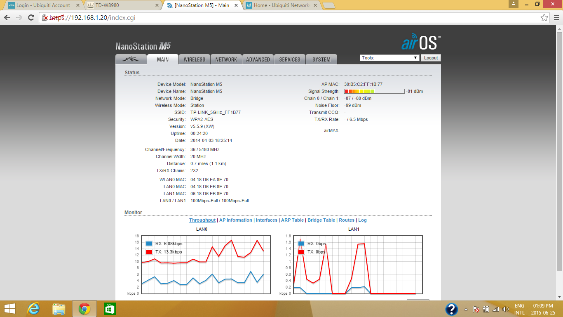Image resolution: width=563 pixels, height=317 pixels.
Task: Click the Chrome user profile button
Action: [x=513, y=4]
